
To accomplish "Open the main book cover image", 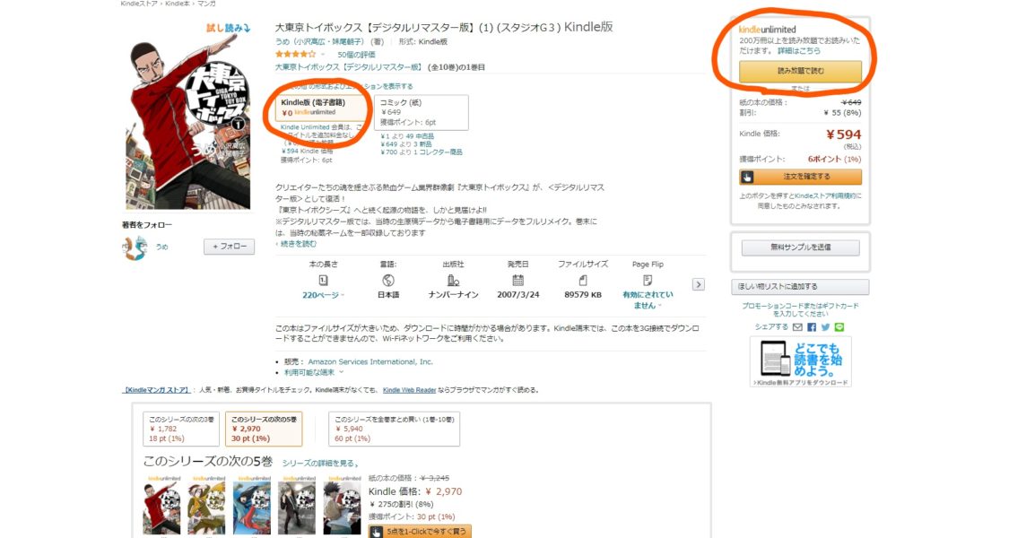I will [x=187, y=123].
